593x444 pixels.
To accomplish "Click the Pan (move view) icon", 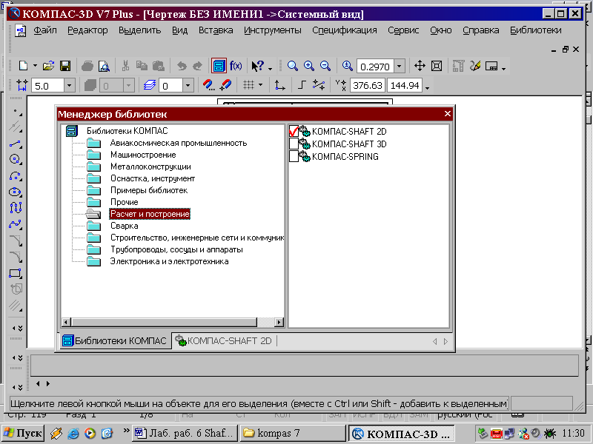I will click(x=420, y=66).
